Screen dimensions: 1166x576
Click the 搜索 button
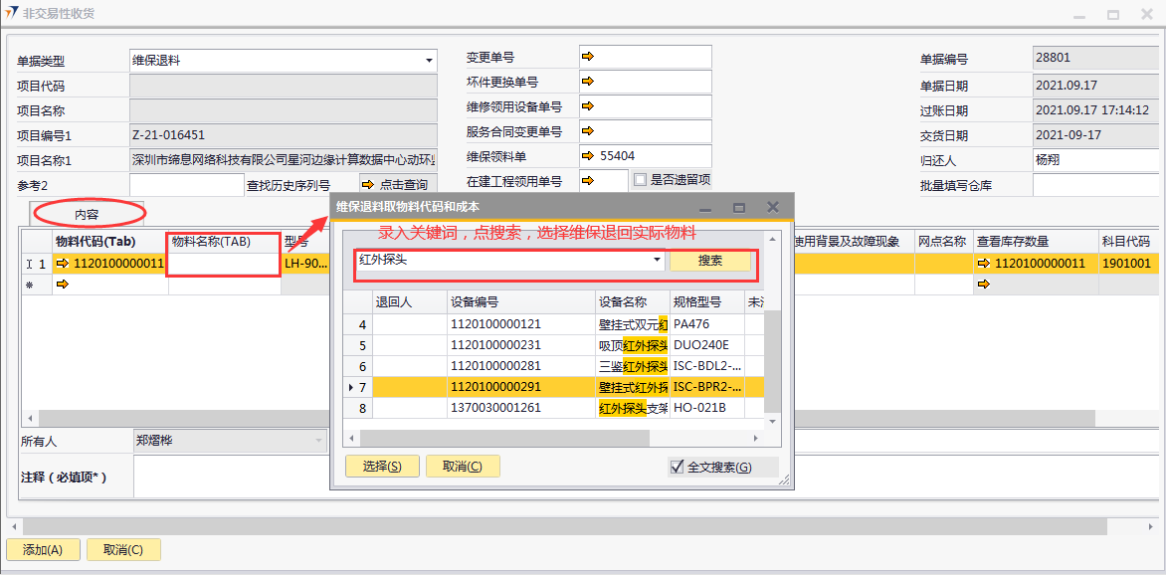point(709,261)
